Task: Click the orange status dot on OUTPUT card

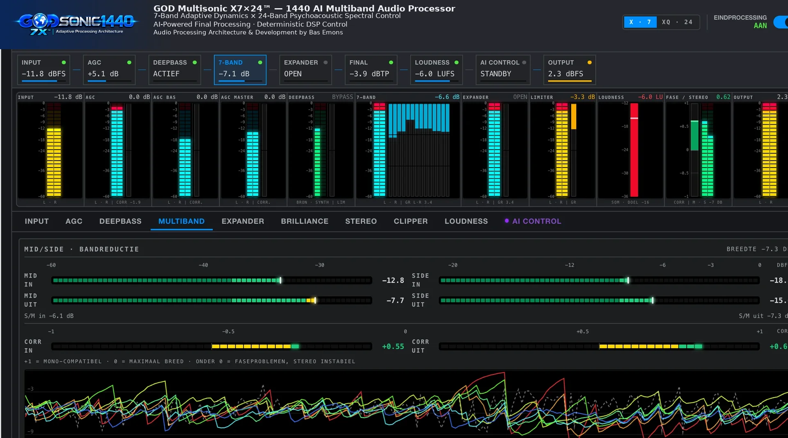Action: [x=589, y=62]
